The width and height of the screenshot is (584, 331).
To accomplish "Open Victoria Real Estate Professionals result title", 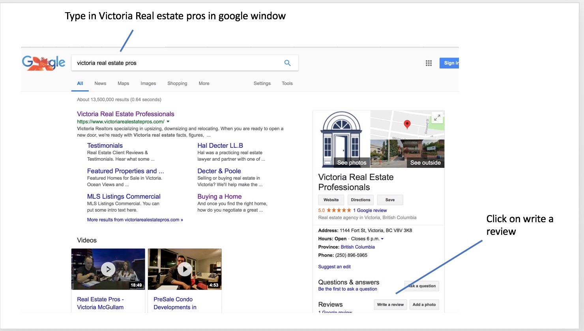I will point(125,114).
